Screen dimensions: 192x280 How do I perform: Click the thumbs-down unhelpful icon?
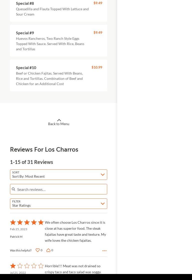[48, 250]
